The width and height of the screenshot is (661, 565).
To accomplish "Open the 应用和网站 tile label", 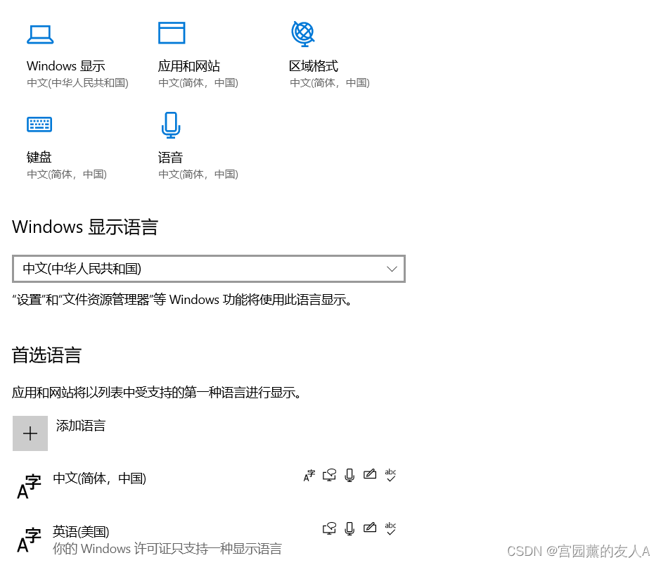I will tap(189, 66).
